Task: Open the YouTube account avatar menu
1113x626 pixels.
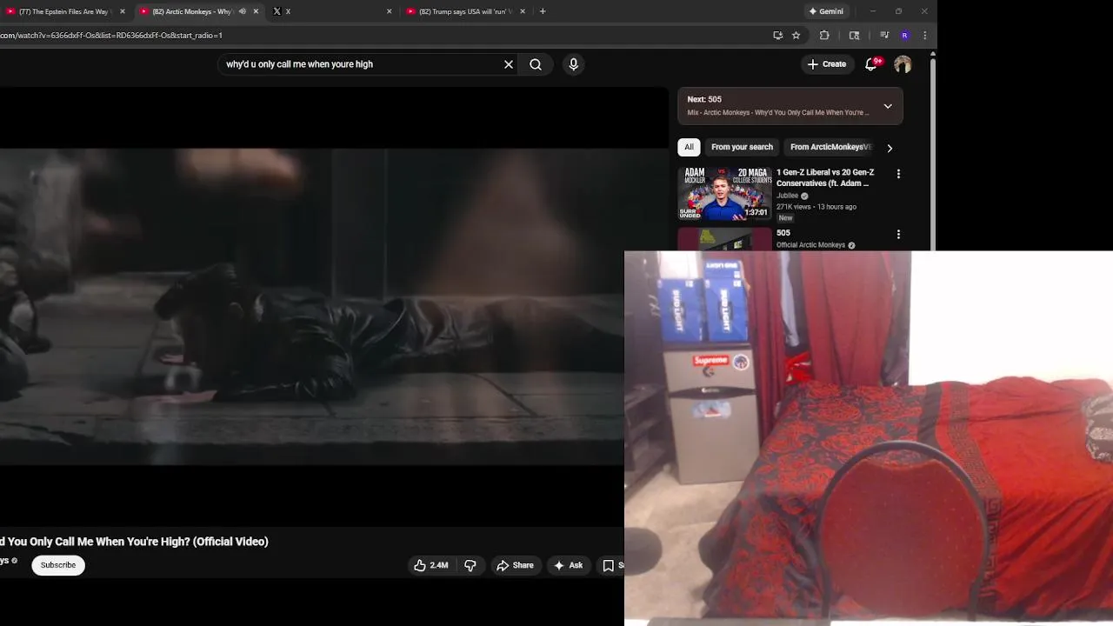Action: tap(903, 64)
